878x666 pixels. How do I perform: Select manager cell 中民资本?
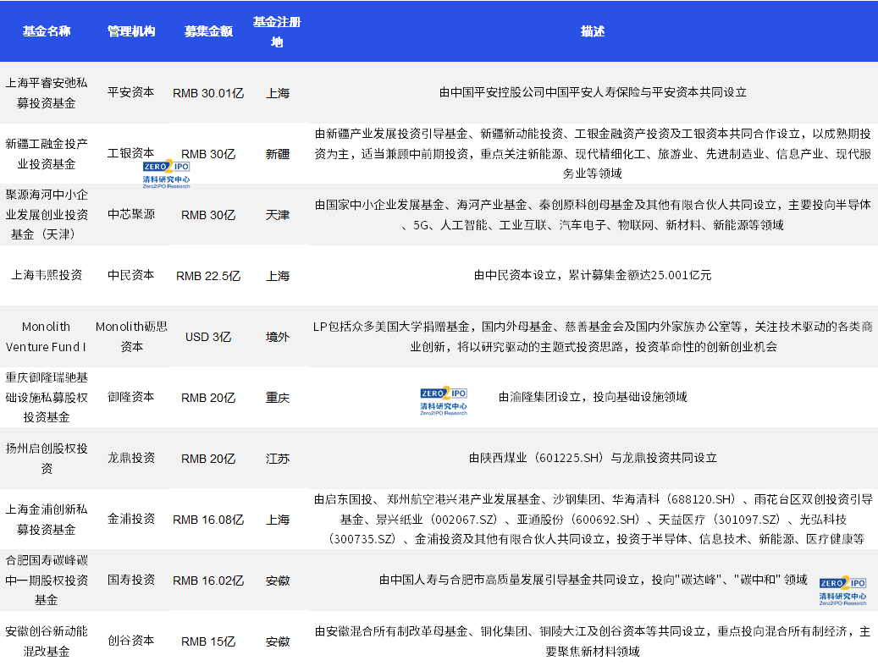click(x=131, y=275)
